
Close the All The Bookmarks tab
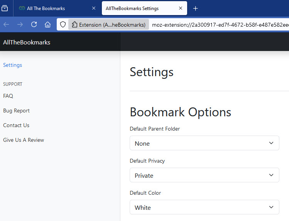click(x=94, y=8)
